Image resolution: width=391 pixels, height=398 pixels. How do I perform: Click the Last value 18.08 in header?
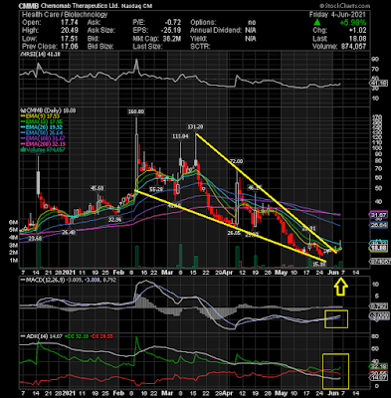click(x=358, y=39)
